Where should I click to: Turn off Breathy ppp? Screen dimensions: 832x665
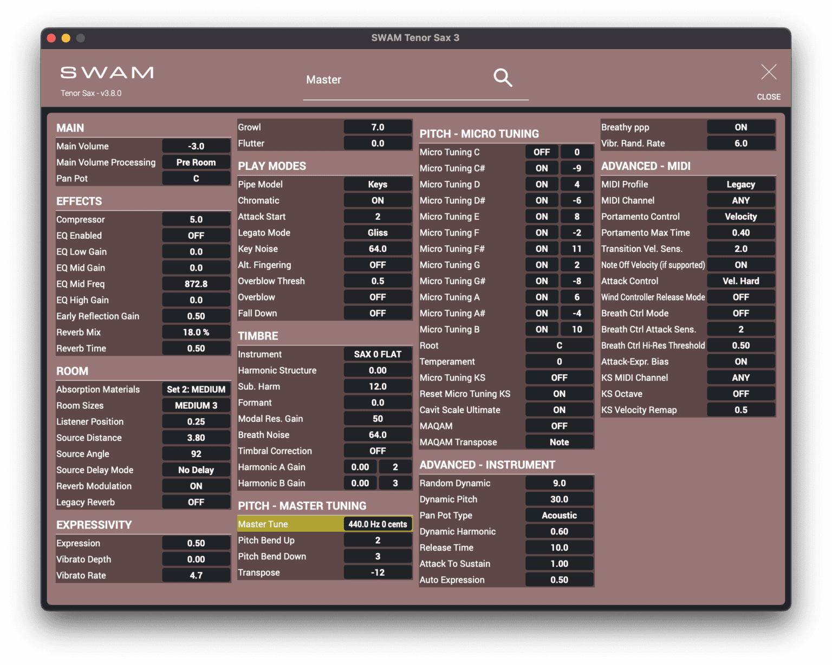pyautogui.click(x=740, y=127)
